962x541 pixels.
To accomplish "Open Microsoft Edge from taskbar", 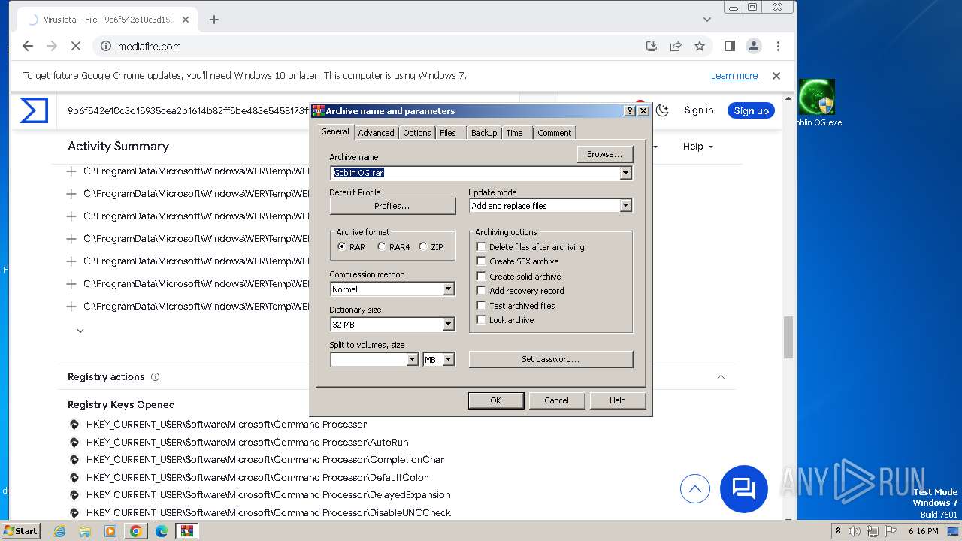I will coord(162,531).
